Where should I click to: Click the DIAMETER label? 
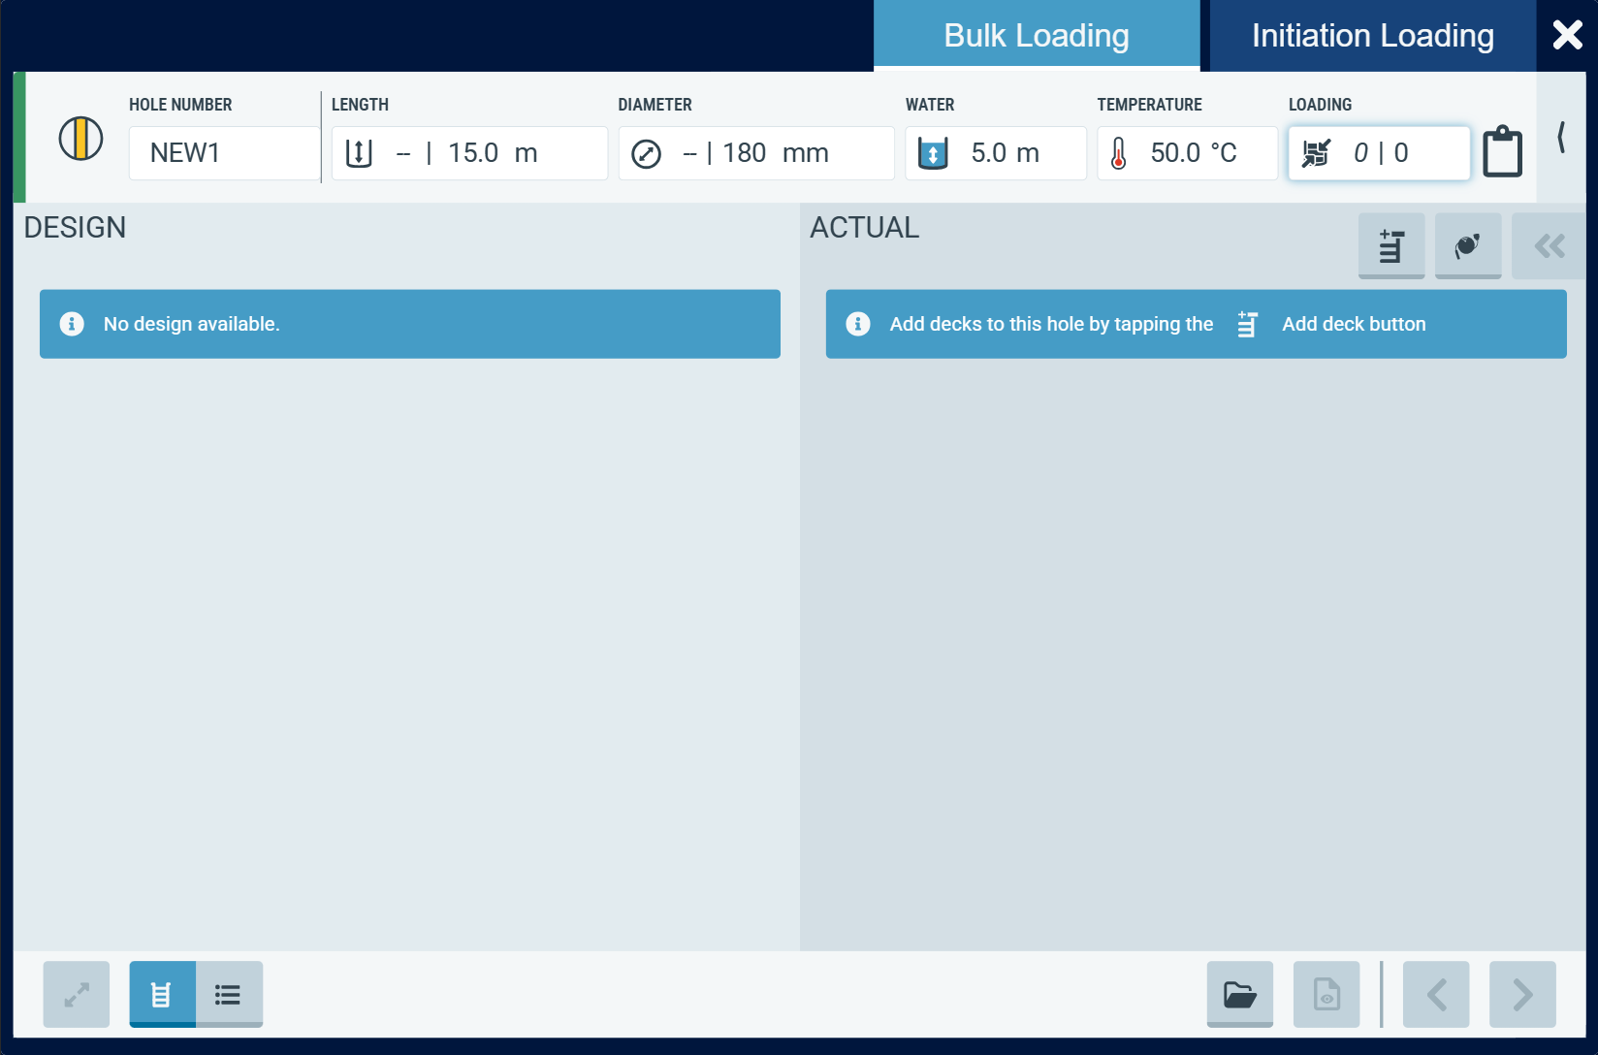point(655,105)
